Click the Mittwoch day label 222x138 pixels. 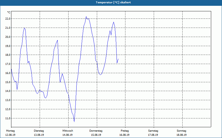[68, 131]
